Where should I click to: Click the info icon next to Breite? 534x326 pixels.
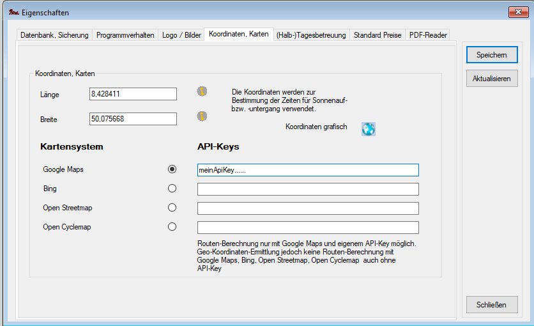pyautogui.click(x=202, y=116)
